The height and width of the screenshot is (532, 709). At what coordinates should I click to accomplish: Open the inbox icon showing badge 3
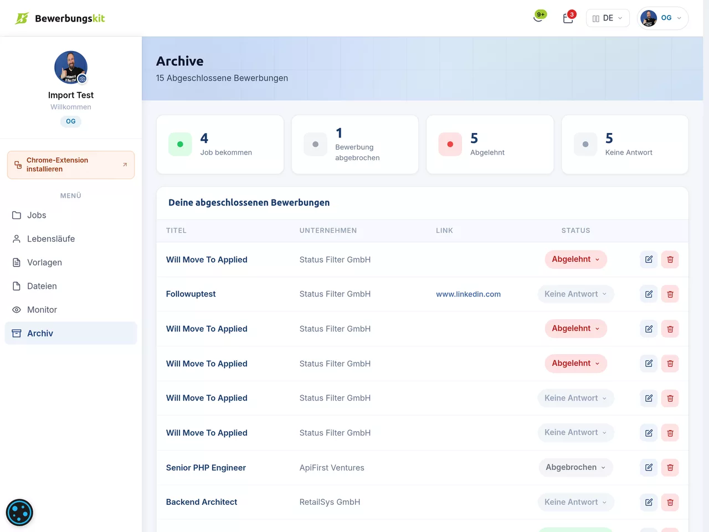(x=568, y=18)
